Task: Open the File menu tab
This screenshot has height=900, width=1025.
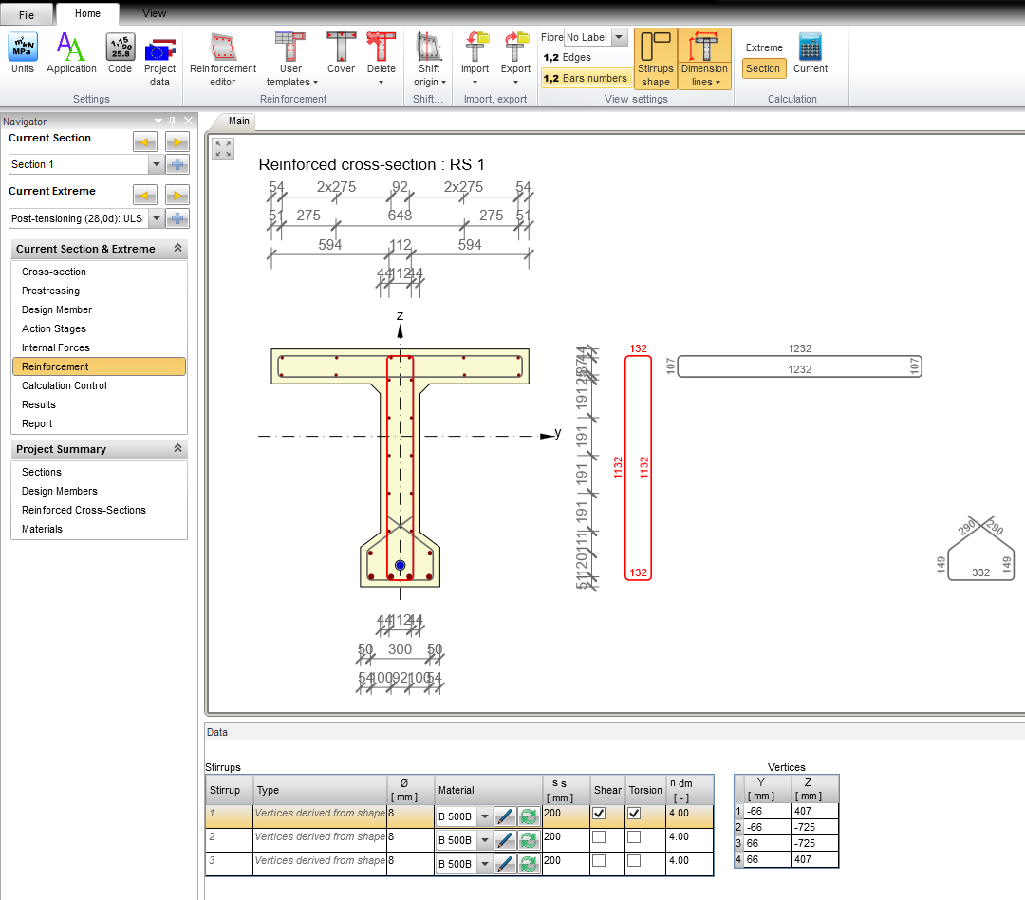Action: [27, 15]
